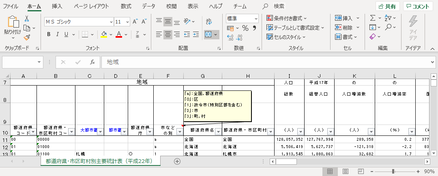Viewport: 438px width, 176px height.
Task: Click the Cut scissors icon
Action: click(27, 19)
